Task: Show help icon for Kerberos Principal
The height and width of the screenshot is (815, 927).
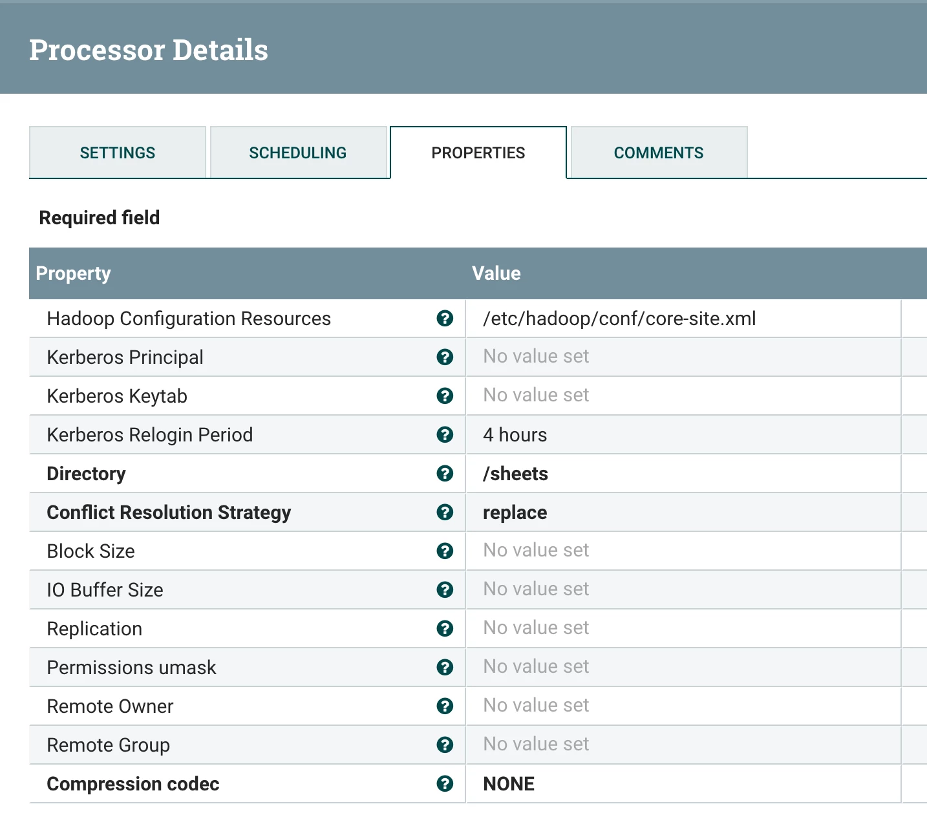Action: point(445,357)
